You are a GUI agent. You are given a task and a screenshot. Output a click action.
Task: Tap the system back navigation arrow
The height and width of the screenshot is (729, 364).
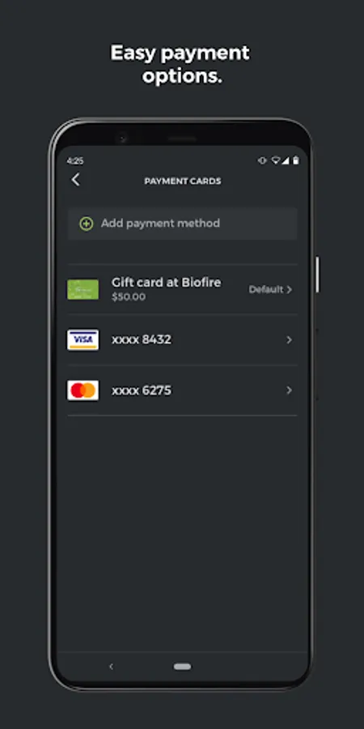[x=111, y=667]
